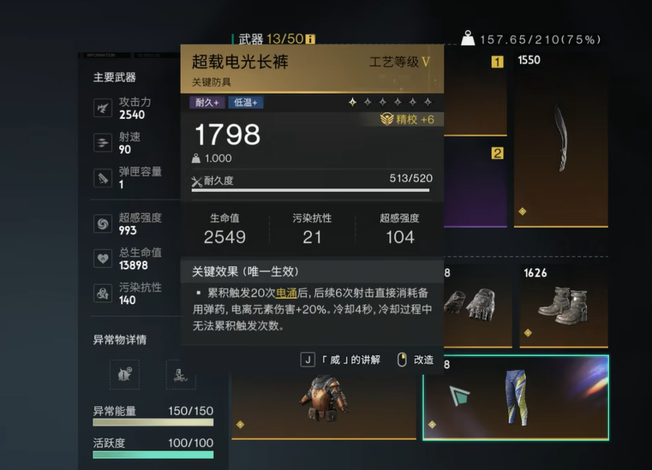Click the total HP heart icon
Image resolution: width=652 pixels, height=470 pixels.
103,259
